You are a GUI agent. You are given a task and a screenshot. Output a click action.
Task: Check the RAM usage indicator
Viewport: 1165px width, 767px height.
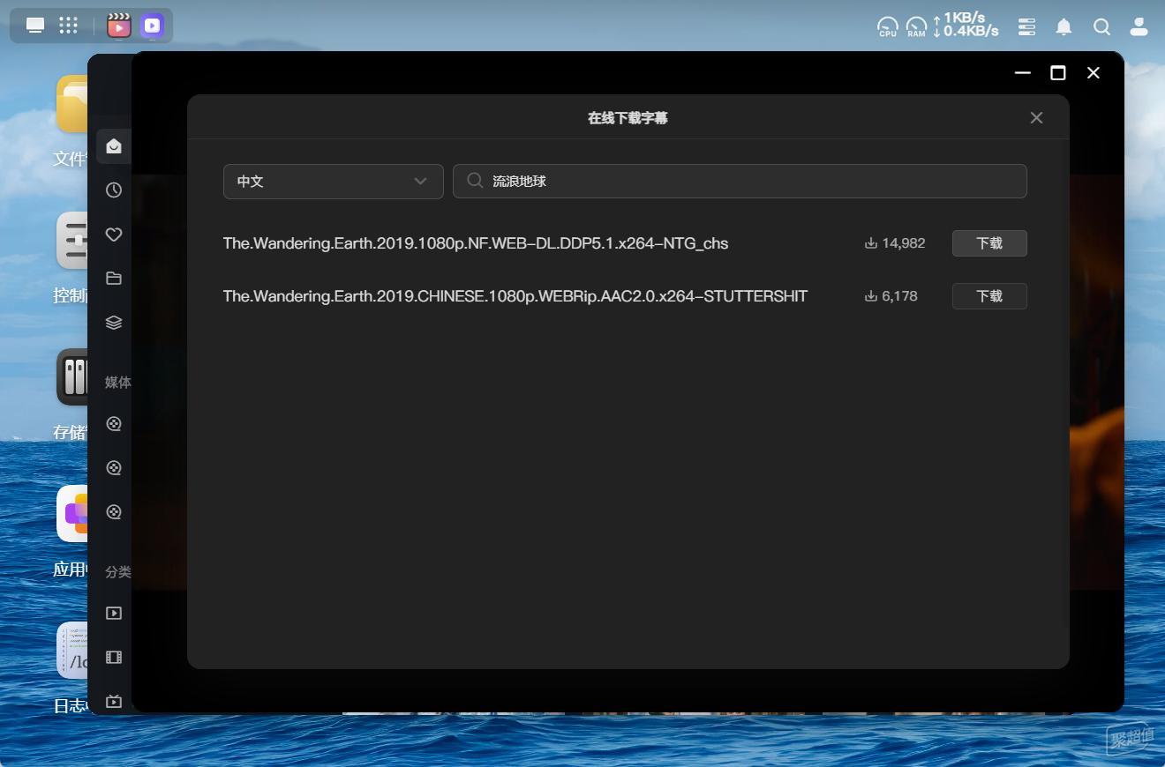click(x=916, y=27)
